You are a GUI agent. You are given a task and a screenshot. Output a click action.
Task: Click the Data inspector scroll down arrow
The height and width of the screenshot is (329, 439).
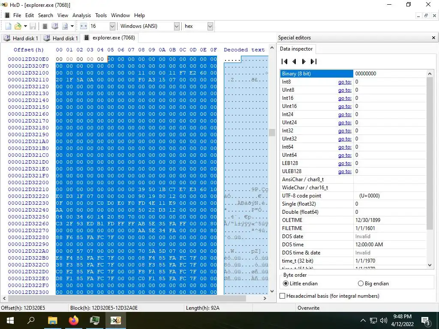[430, 265]
